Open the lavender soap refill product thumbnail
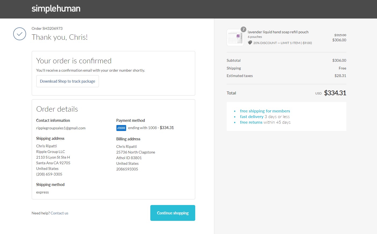 click(235, 38)
